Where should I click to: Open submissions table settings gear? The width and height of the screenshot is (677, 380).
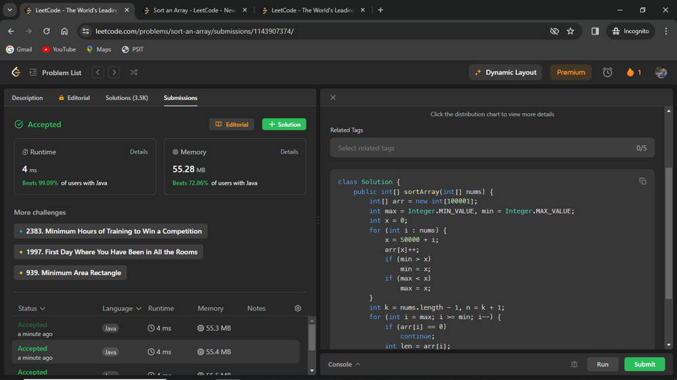298,308
